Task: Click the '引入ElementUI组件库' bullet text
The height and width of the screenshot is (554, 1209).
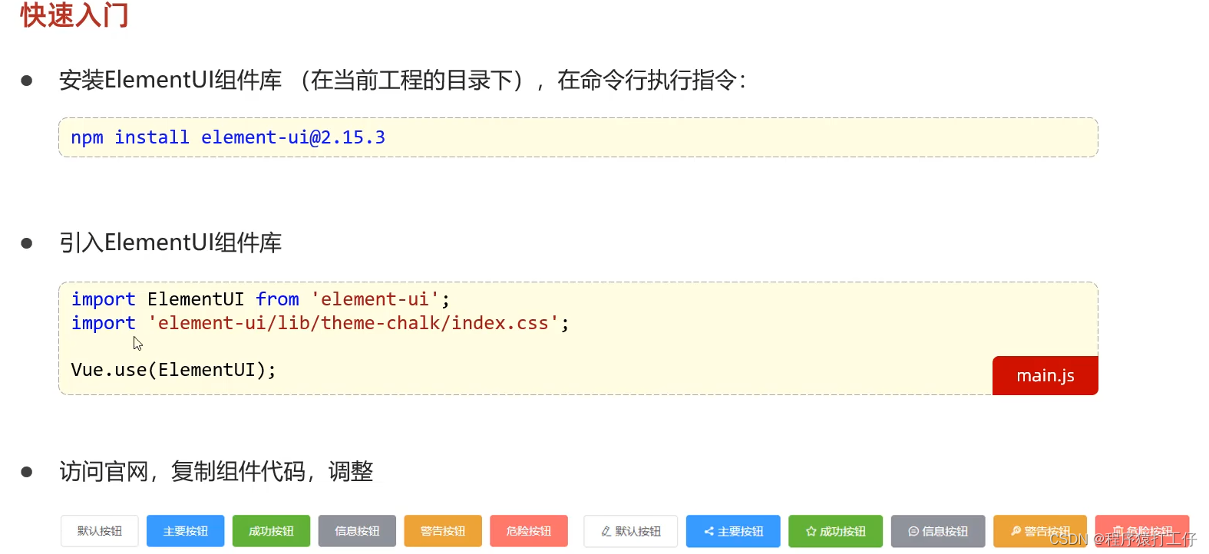Action: point(170,242)
